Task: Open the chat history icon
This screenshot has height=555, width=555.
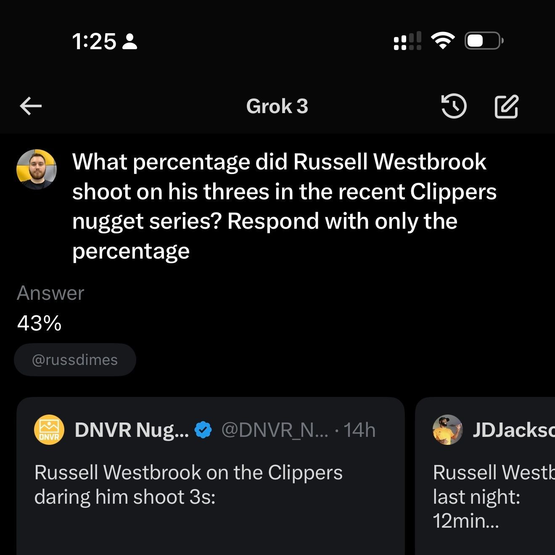Action: point(454,106)
